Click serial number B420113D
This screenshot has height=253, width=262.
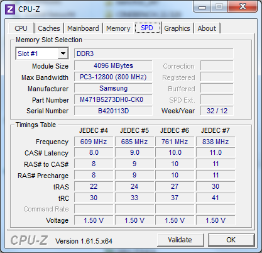[113, 111]
